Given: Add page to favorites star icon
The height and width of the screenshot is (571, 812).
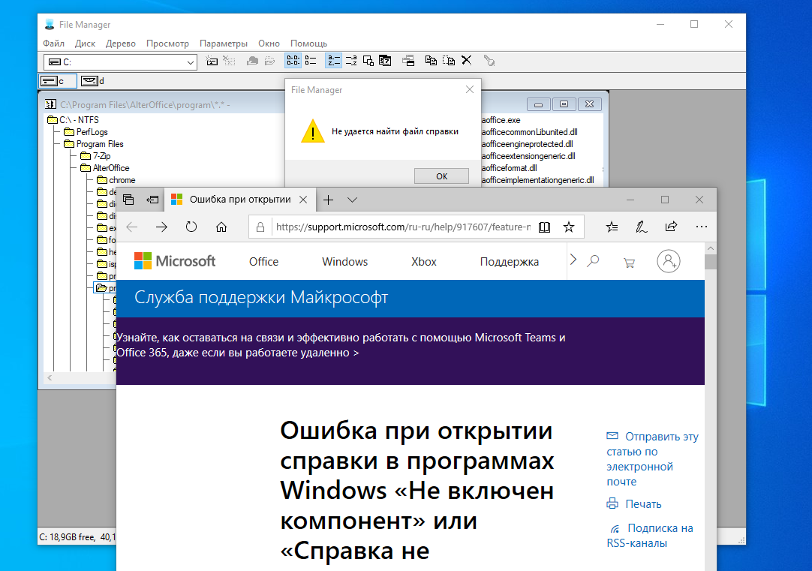Looking at the screenshot, I should (x=569, y=227).
